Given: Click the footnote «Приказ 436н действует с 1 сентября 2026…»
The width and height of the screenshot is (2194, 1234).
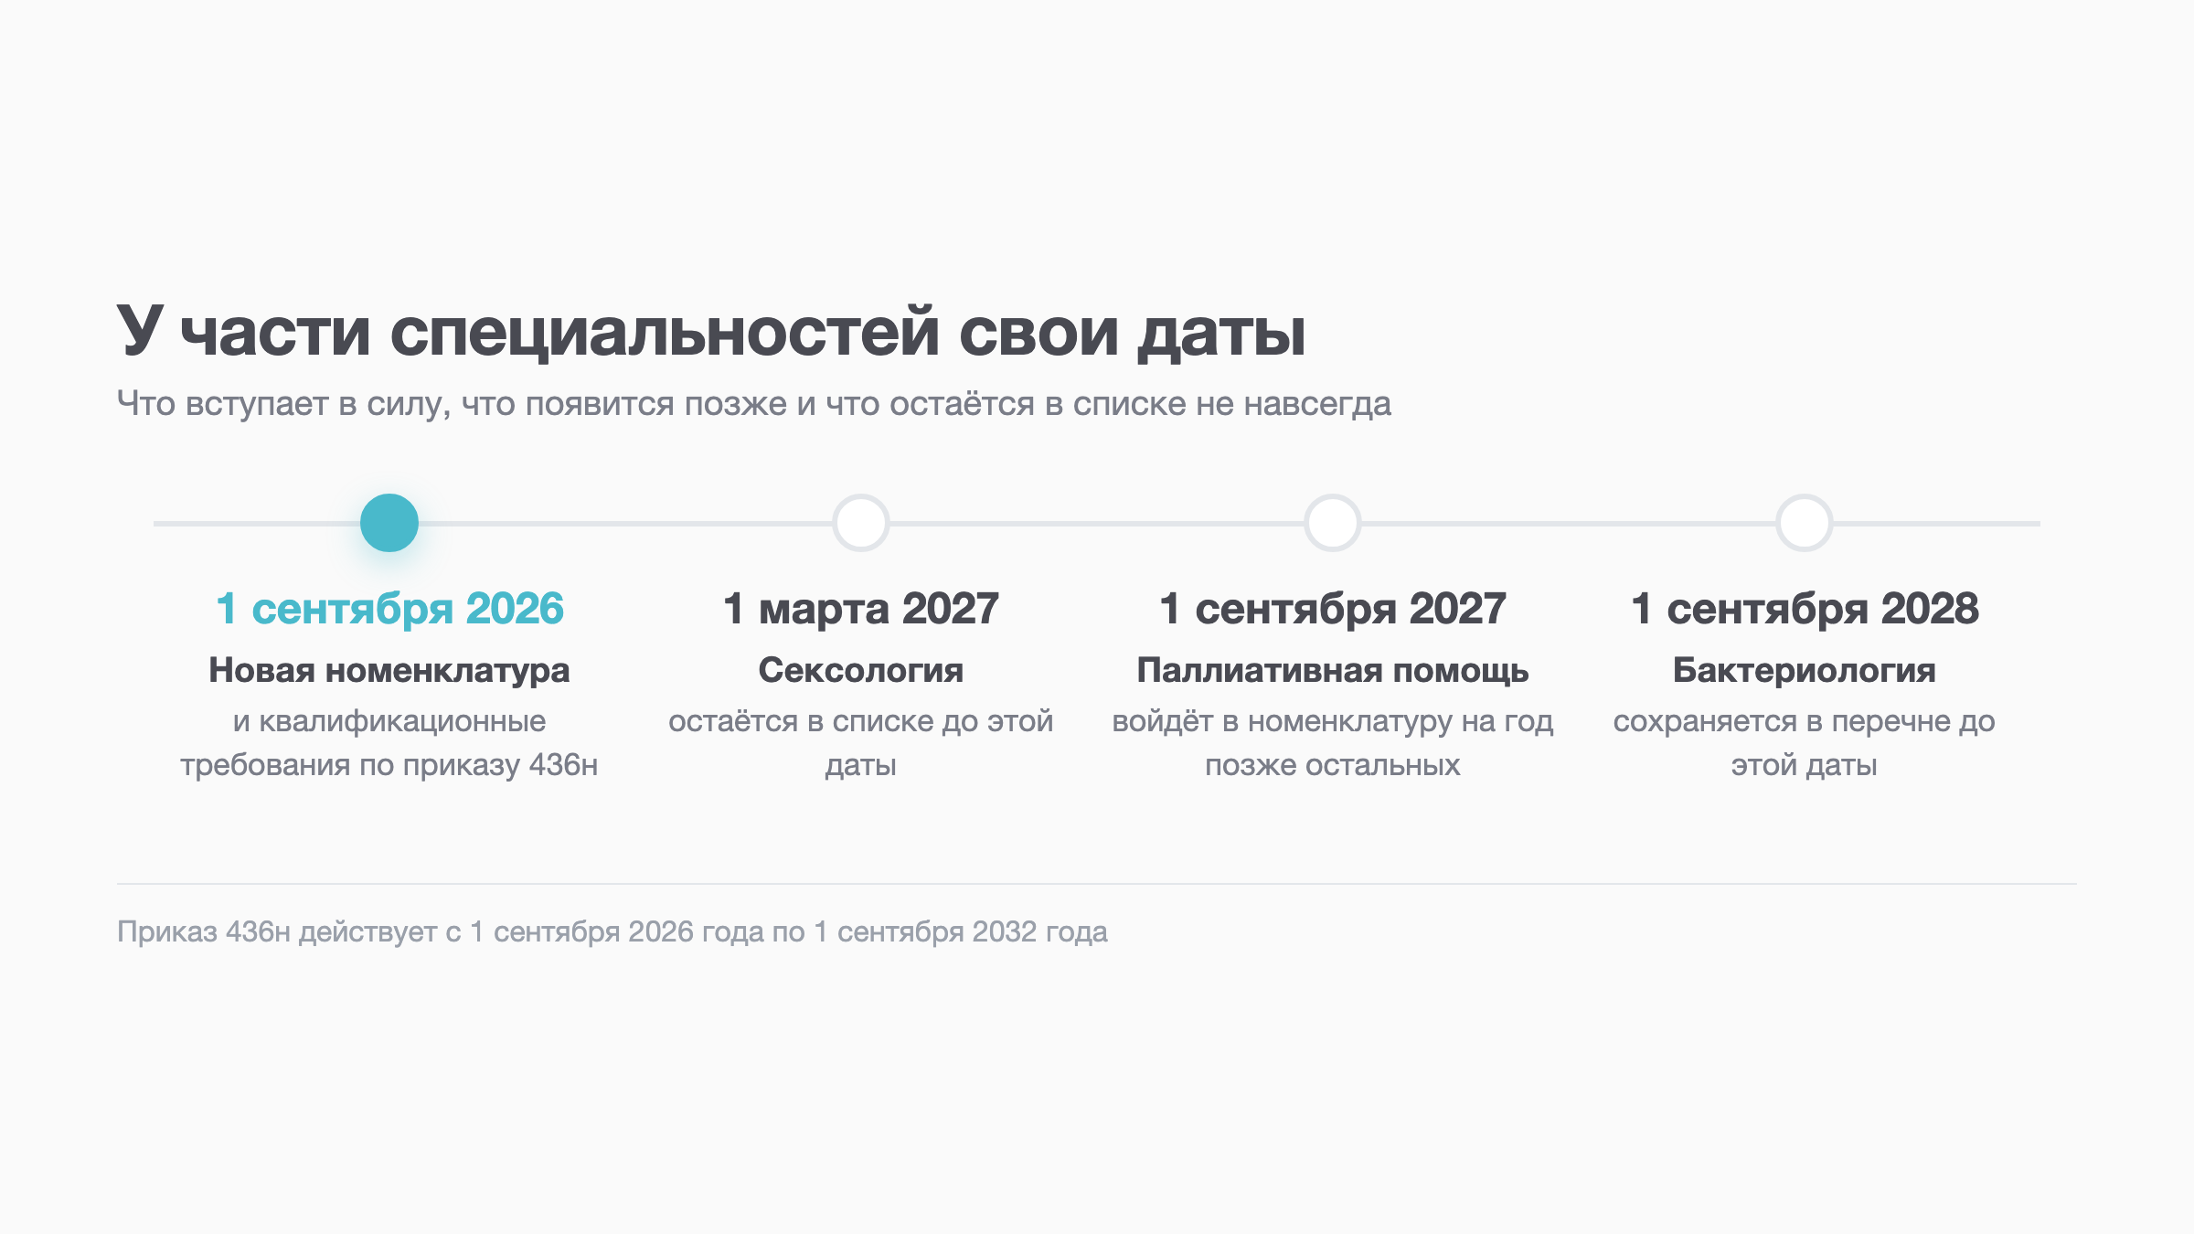Looking at the screenshot, I should click(612, 932).
